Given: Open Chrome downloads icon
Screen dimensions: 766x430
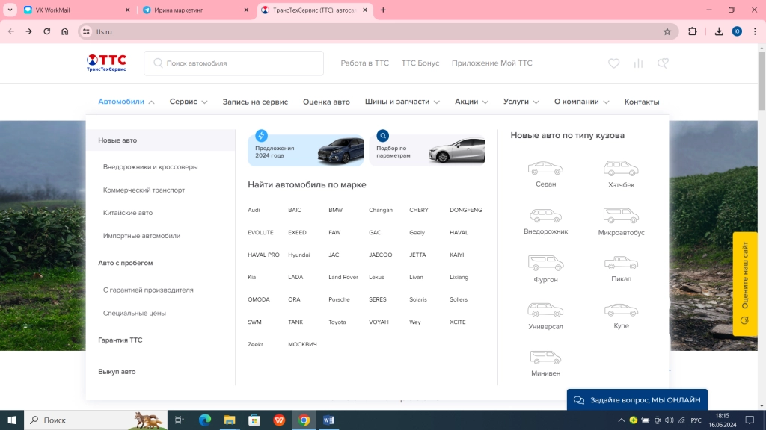Looking at the screenshot, I should [x=719, y=31].
